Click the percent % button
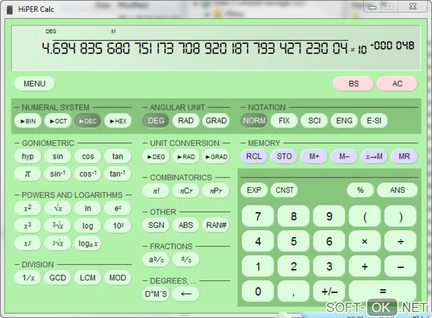This screenshot has height=318, width=432. [x=360, y=190]
